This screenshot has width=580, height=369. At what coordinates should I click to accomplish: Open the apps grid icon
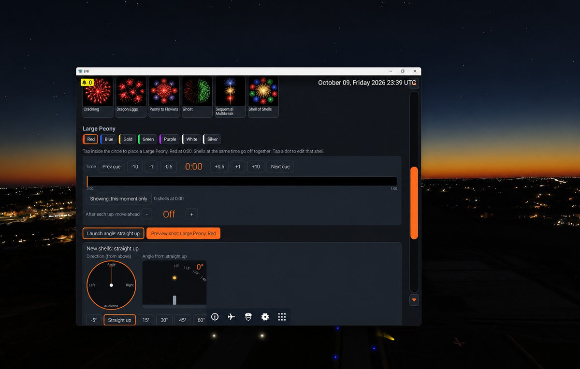(282, 317)
